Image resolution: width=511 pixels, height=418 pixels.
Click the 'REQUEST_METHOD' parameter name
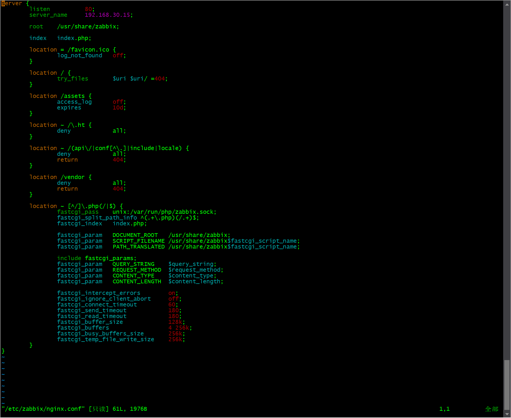137,270
